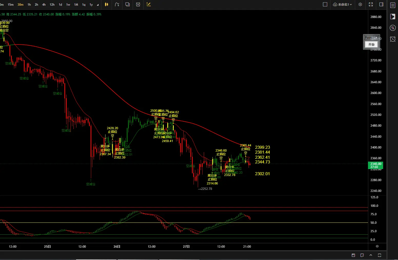Enter fullscreen chart mode
Screen dimensions: 398x260
[x=371, y=4]
